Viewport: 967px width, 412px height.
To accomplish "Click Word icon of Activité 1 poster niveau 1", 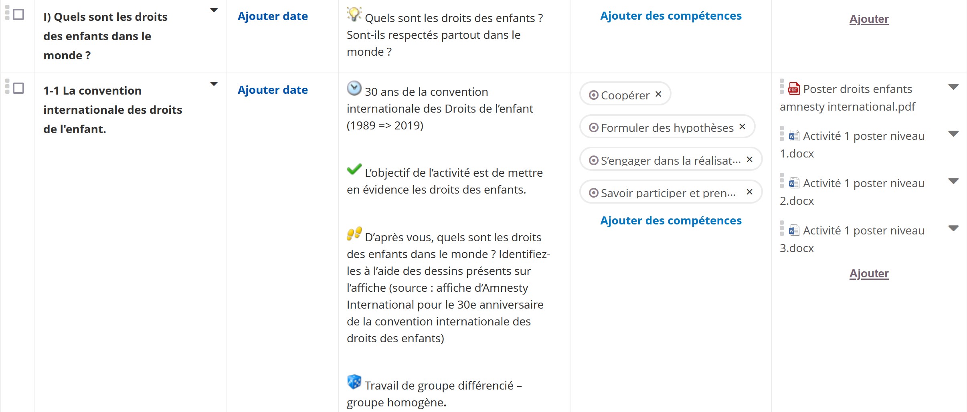I will click(x=794, y=136).
